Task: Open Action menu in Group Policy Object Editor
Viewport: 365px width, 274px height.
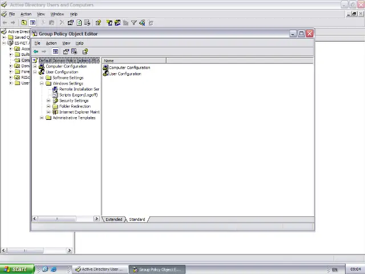Action: [x=51, y=43]
